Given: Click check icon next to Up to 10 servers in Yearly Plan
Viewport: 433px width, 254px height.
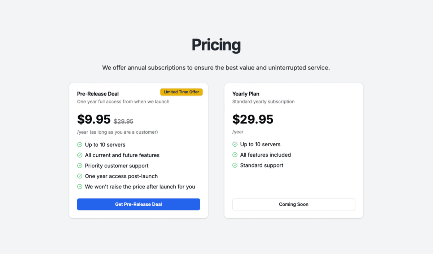Looking at the screenshot, I should coord(235,144).
